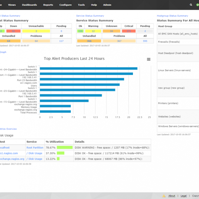This screenshot has width=199, height=199.
Task: Go to the Reports menu
Action: 48,5
